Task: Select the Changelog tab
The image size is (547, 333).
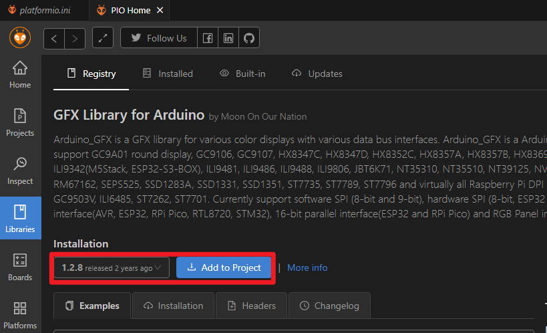Action: [x=329, y=306]
